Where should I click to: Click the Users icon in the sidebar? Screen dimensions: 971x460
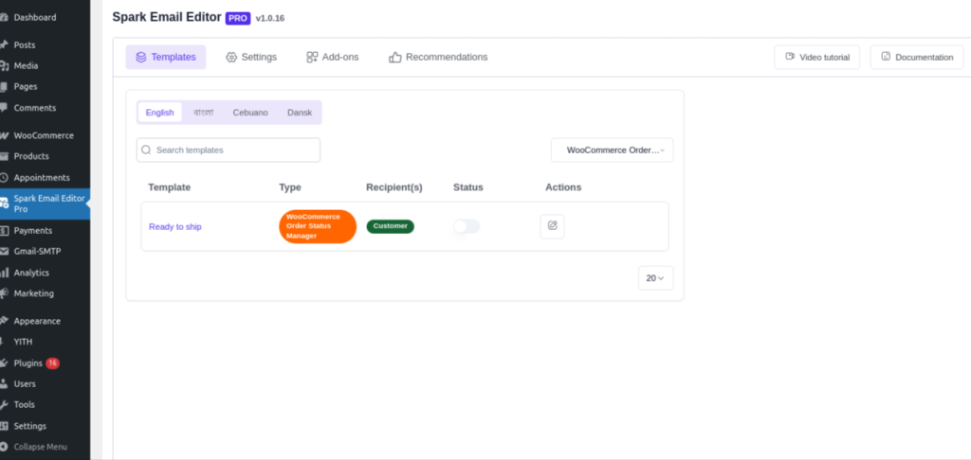click(4, 384)
